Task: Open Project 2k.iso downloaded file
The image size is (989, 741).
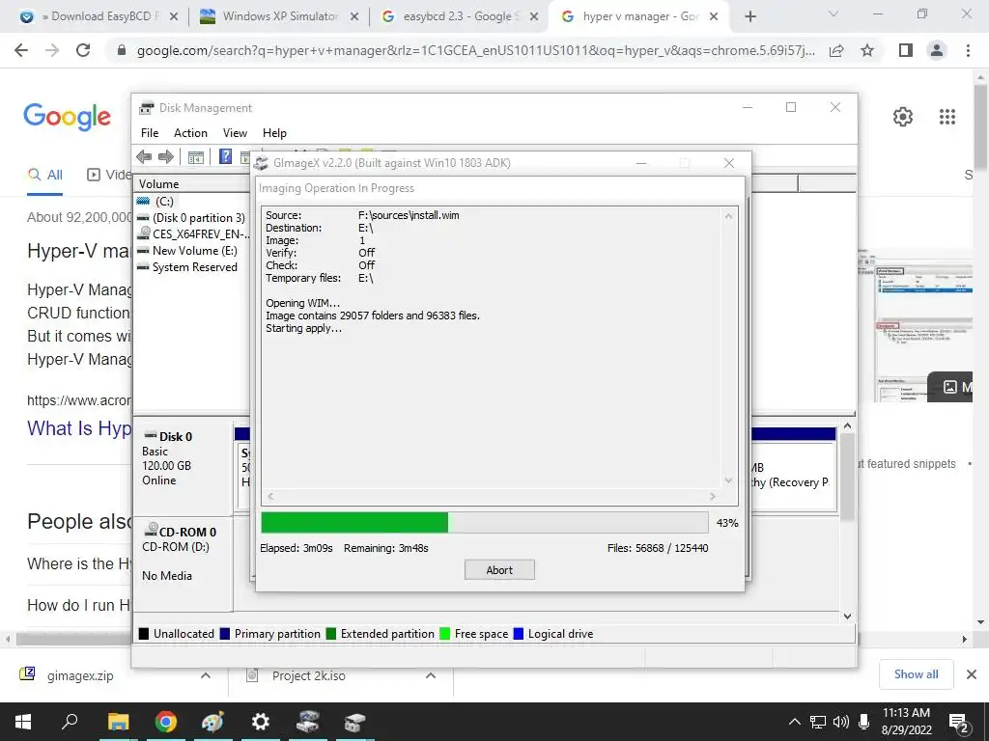Action: point(308,676)
